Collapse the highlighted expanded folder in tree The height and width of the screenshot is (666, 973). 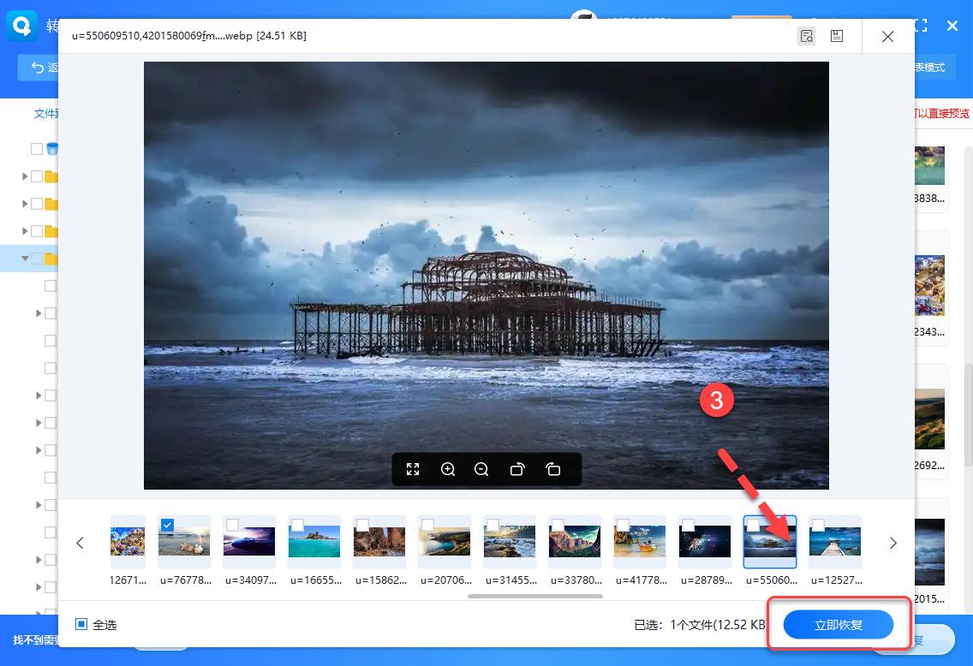coord(25,258)
